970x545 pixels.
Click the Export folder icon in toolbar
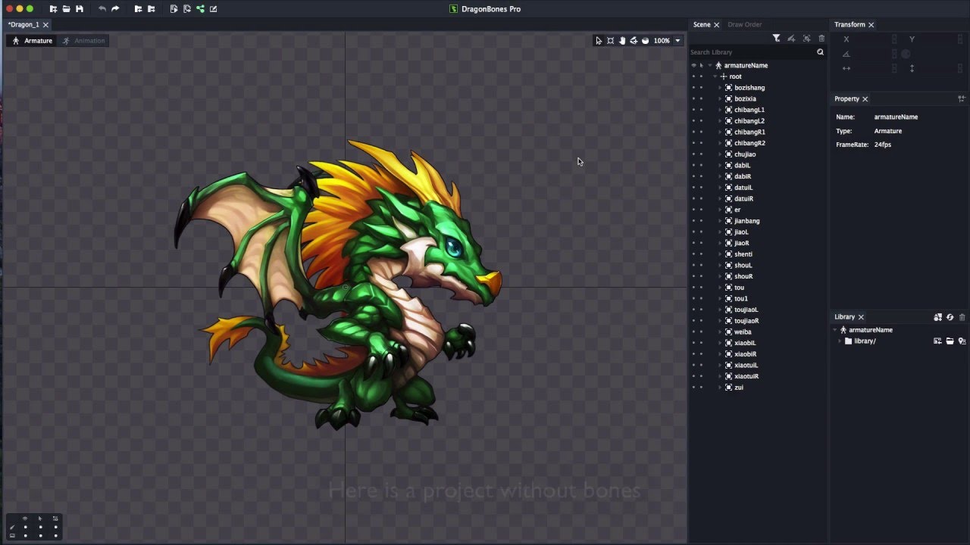click(151, 9)
